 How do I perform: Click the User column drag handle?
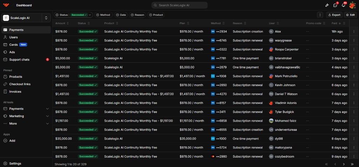tap(278, 23)
